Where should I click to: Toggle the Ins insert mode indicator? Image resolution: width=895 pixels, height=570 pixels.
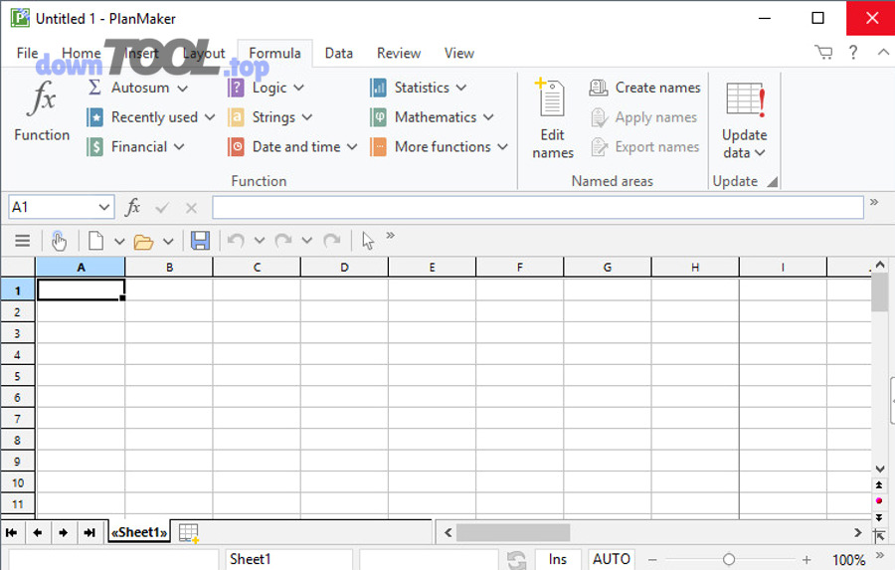point(557,559)
